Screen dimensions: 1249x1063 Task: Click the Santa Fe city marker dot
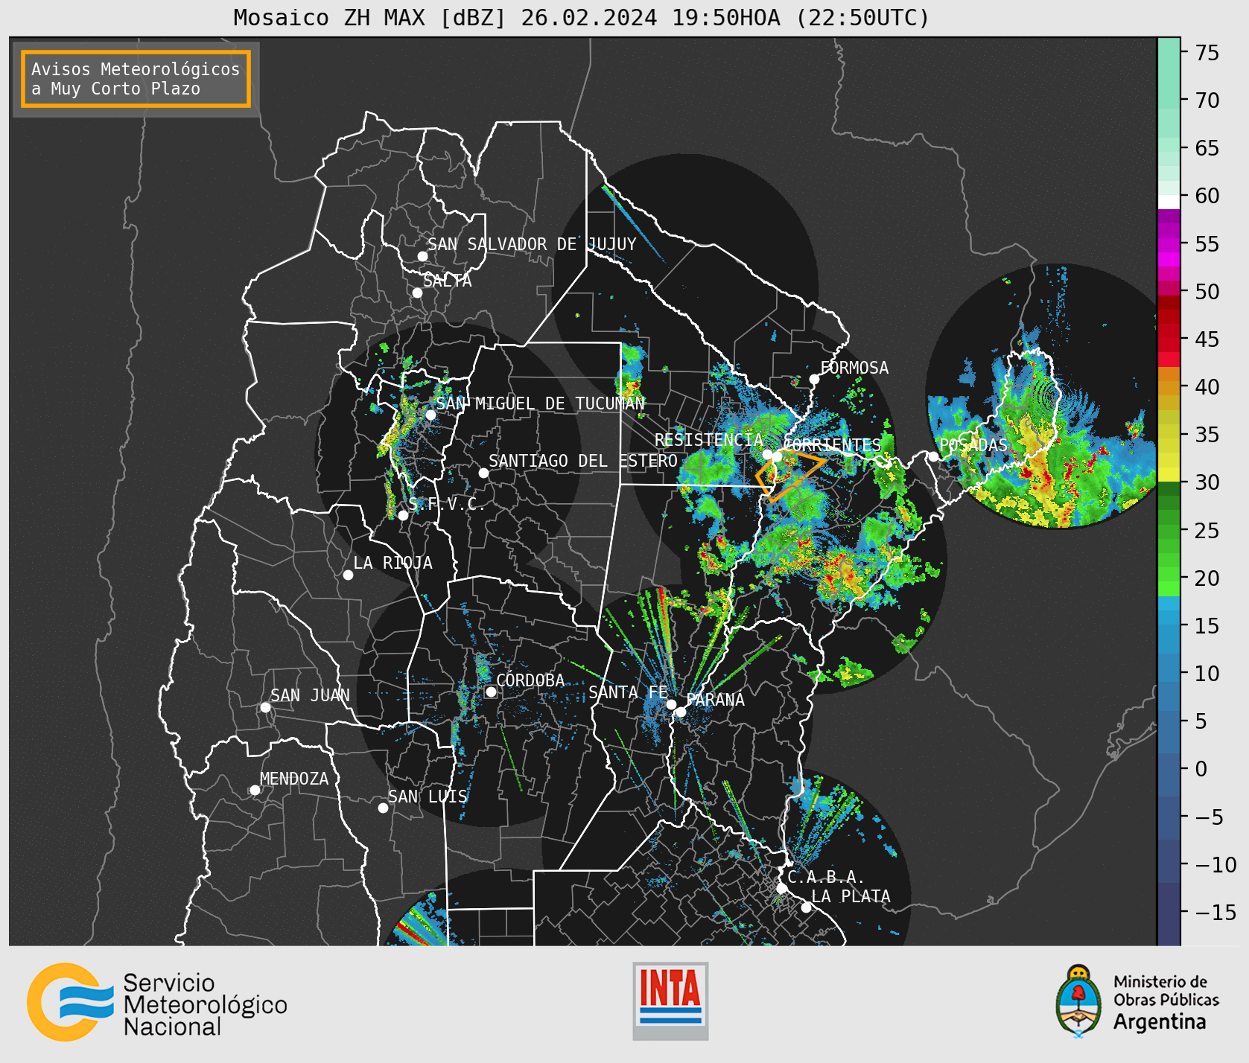click(x=671, y=704)
